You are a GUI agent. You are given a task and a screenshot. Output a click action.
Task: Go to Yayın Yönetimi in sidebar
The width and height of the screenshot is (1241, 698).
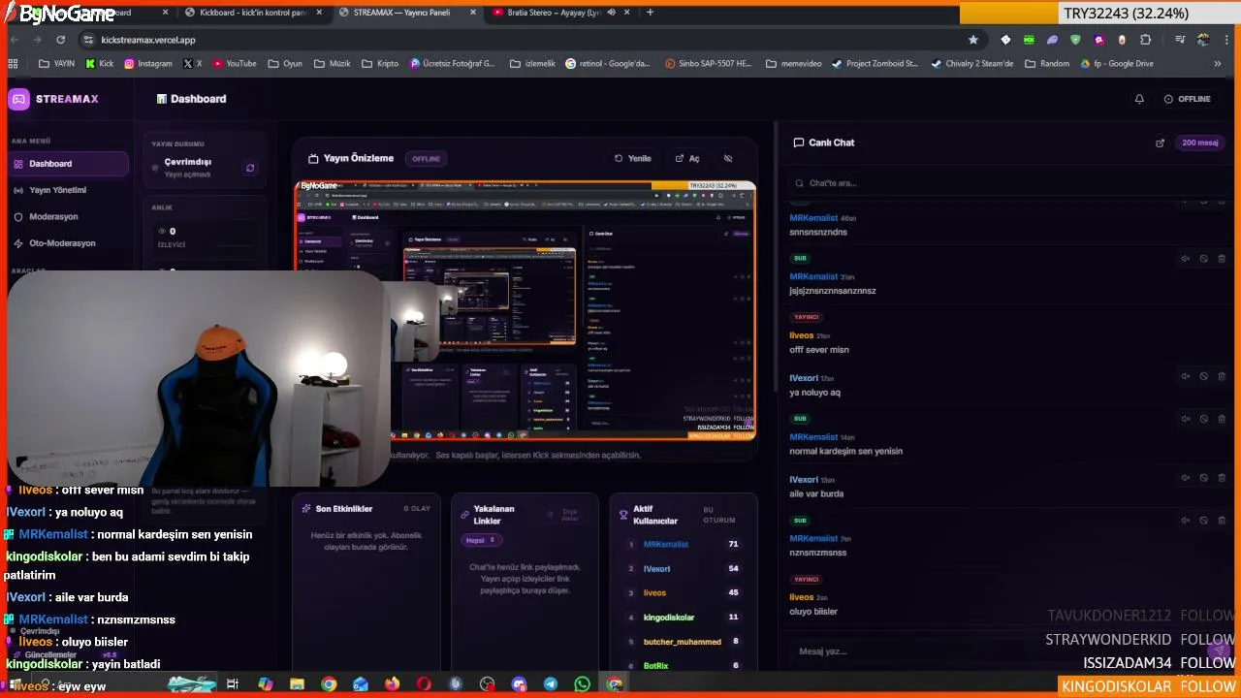pyautogui.click(x=68, y=190)
